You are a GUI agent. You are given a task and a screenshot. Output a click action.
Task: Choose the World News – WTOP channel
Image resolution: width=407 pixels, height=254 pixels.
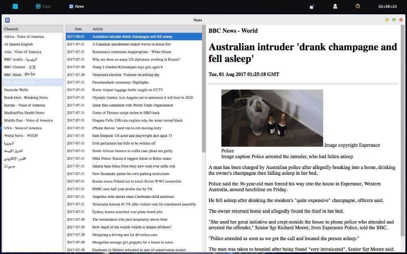tap(21, 136)
